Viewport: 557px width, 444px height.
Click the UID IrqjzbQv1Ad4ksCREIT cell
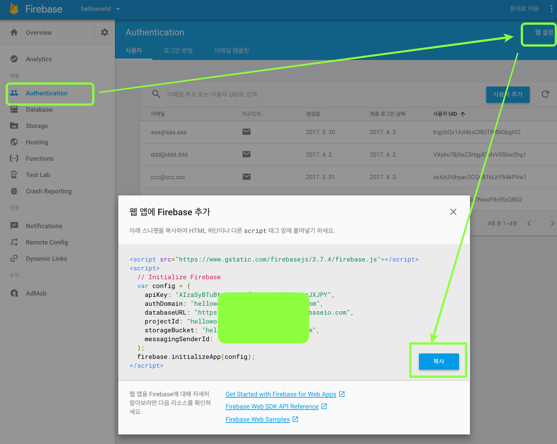[477, 132]
